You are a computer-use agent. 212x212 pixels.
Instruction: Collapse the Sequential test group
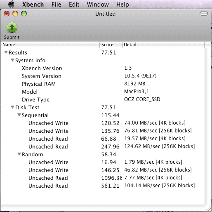point(19,115)
